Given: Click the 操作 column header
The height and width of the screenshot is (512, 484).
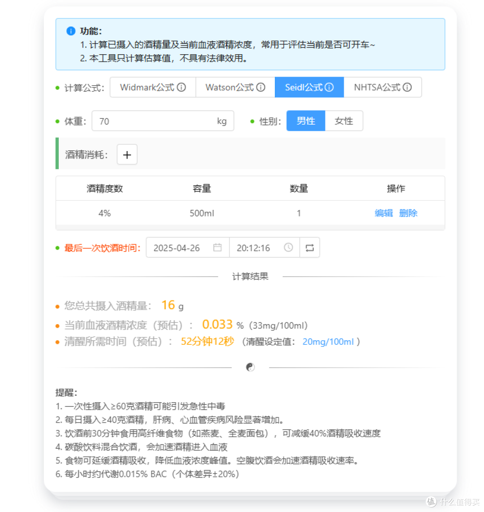Looking at the screenshot, I should coord(396,188).
